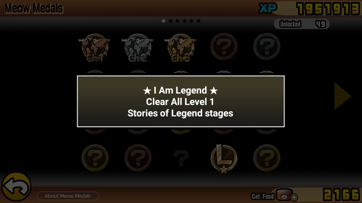Image resolution: width=362 pixels, height=203 pixels.
Task: Go to the first page indicator dot
Action: 163,21
